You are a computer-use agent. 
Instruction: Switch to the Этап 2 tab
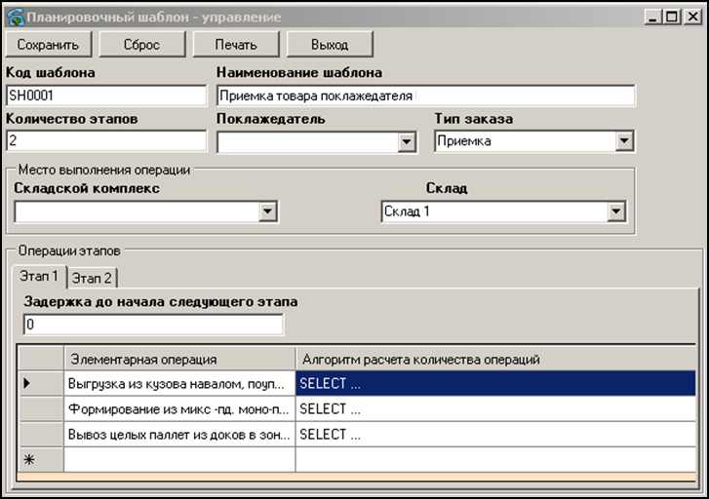[x=93, y=278]
